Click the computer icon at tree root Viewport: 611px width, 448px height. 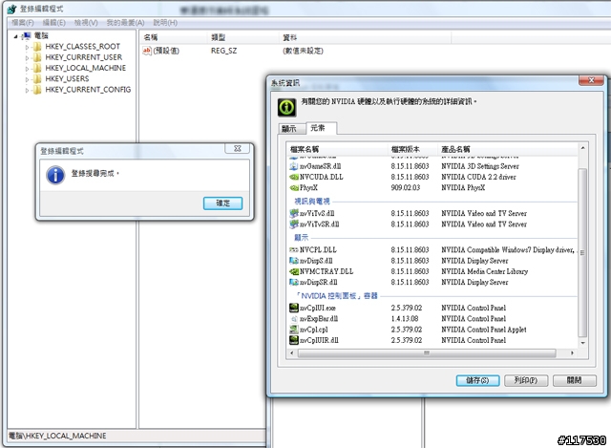tap(27, 36)
